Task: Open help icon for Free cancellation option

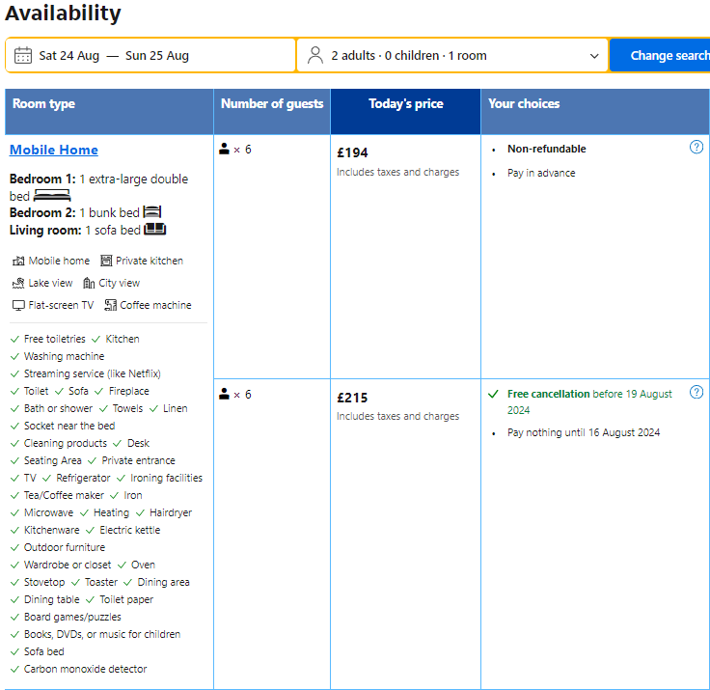Action: (x=696, y=393)
